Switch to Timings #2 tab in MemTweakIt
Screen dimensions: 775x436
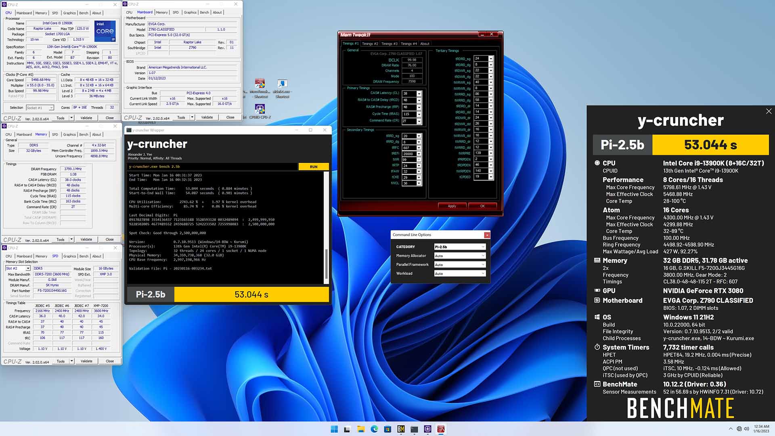[x=370, y=44]
